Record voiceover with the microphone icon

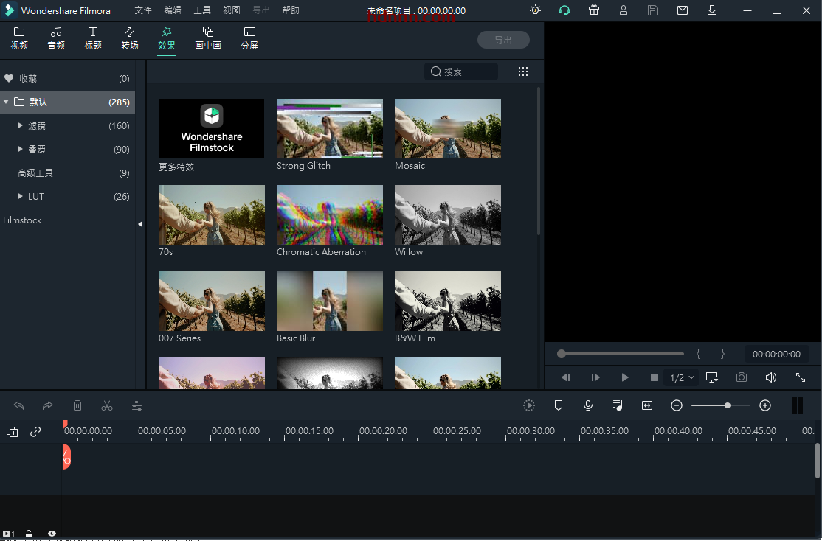pos(588,405)
